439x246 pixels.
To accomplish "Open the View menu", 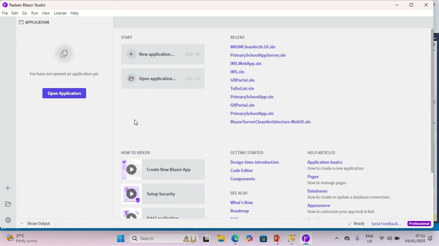I will tap(46, 13).
